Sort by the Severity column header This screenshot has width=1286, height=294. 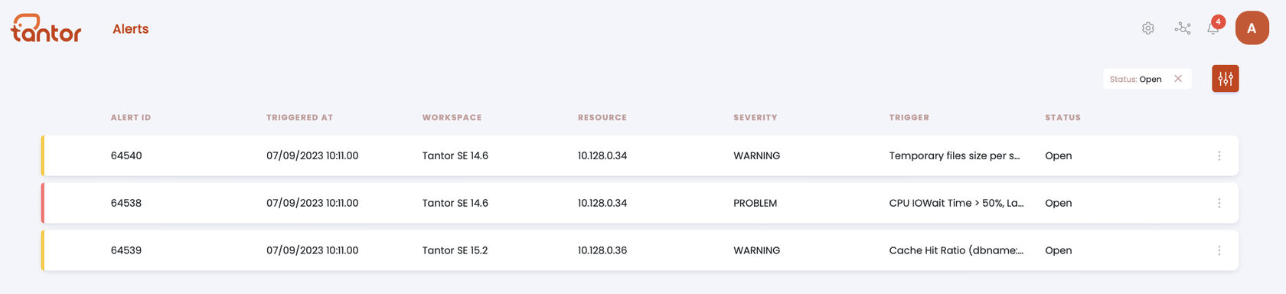point(755,117)
